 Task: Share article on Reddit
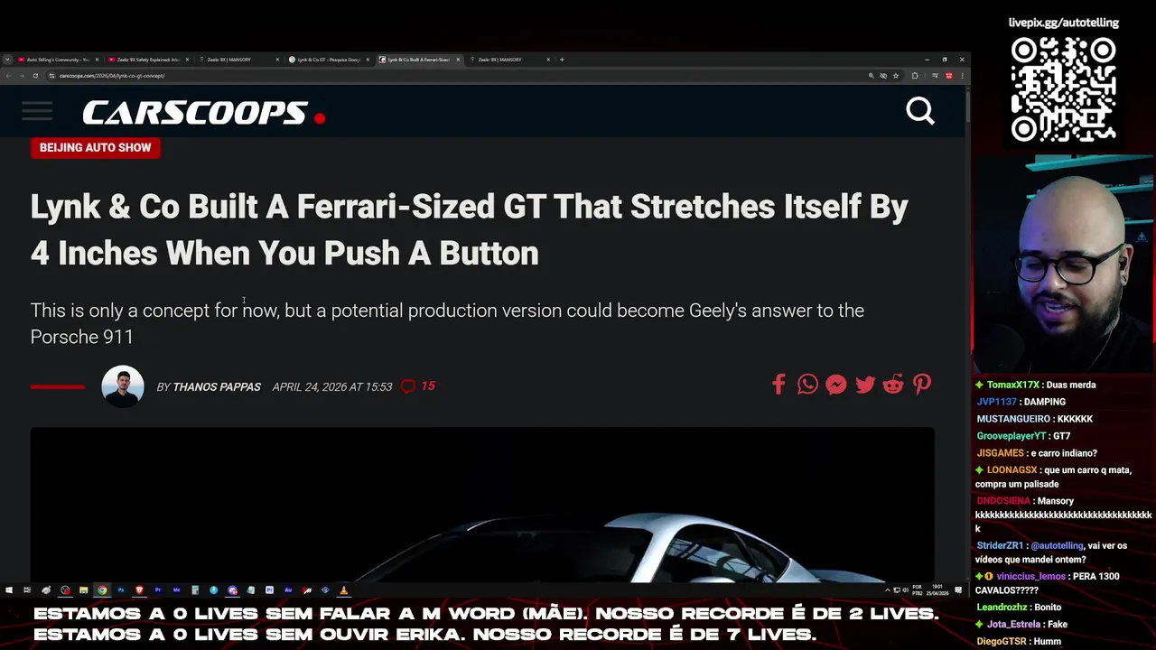click(x=893, y=385)
